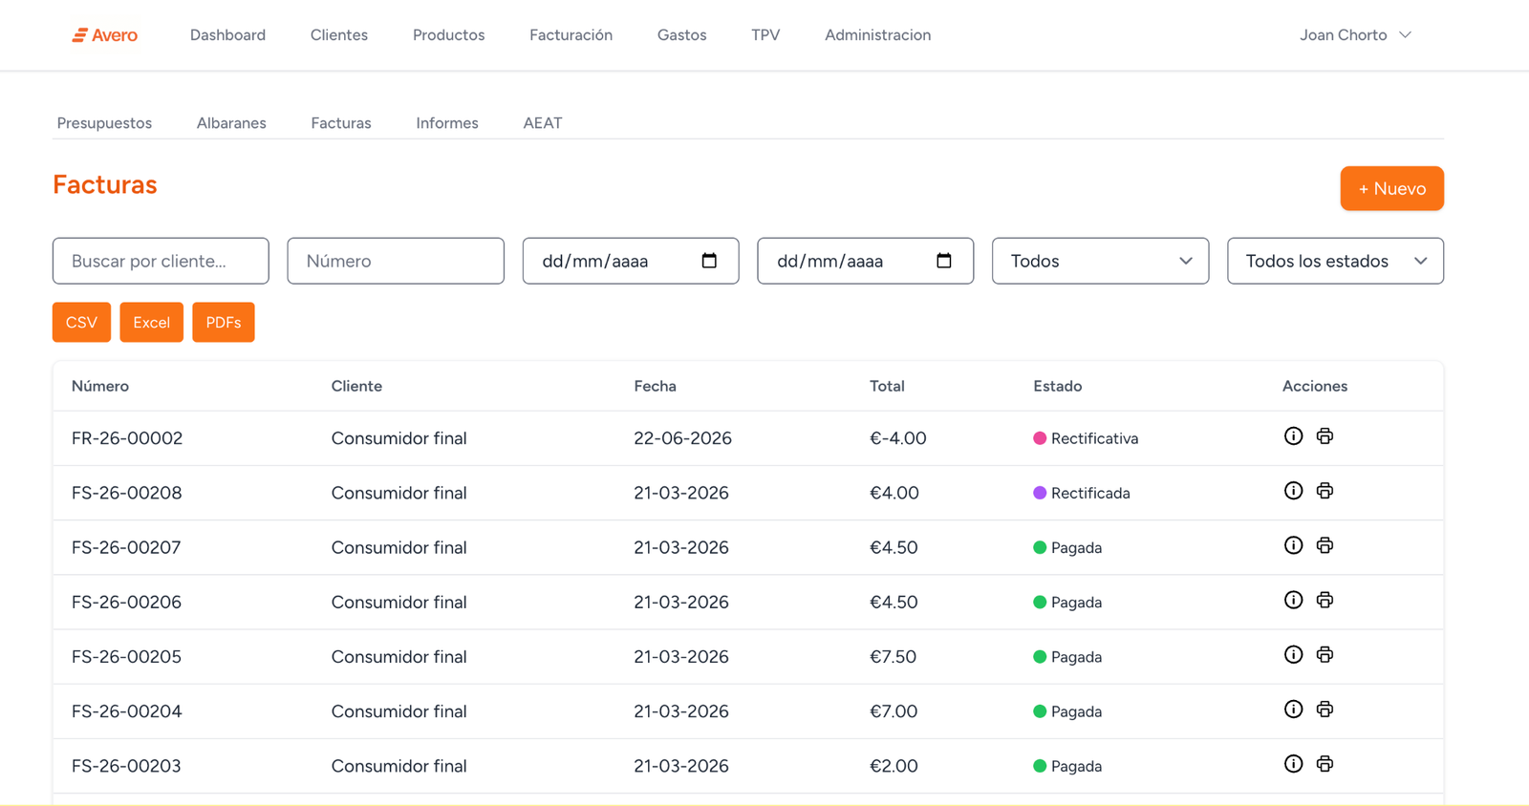Export invoices to Excel
The width and height of the screenshot is (1529, 806).
151,322
